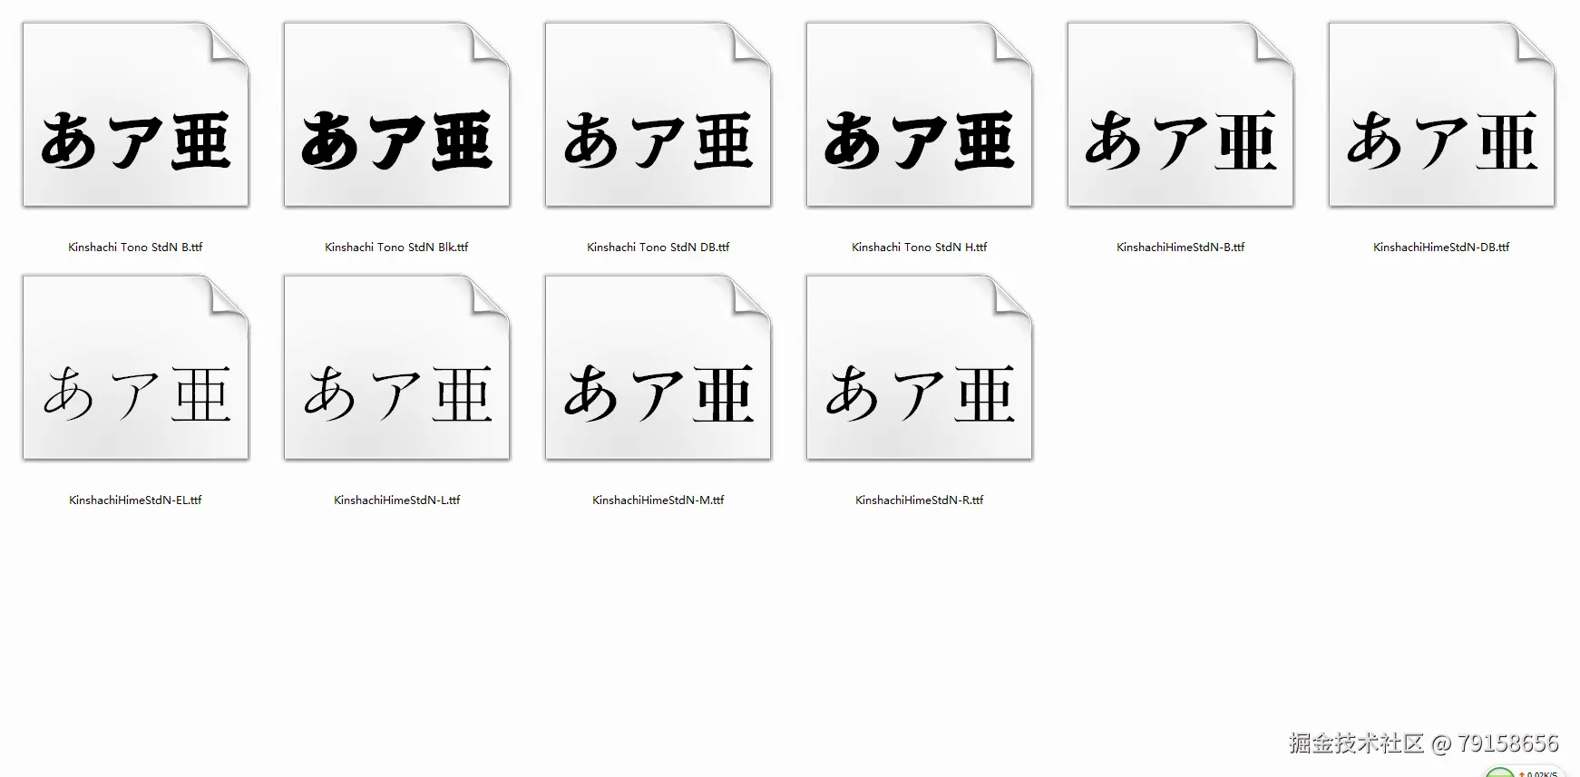
Task: Click the file name 'KinshachiHimeStdN-L.ttf'
Action: click(x=396, y=500)
